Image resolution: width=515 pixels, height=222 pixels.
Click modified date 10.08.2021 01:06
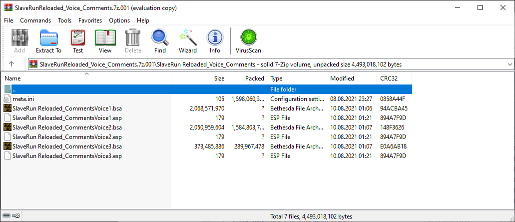(352, 108)
